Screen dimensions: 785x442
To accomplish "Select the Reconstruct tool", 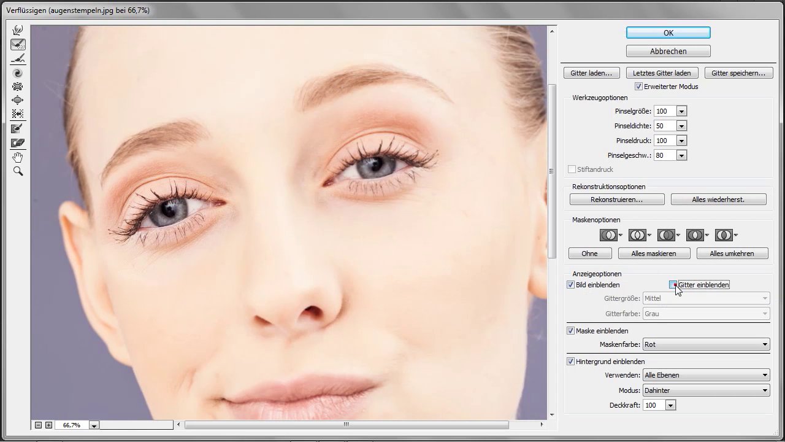I will pyautogui.click(x=18, y=44).
